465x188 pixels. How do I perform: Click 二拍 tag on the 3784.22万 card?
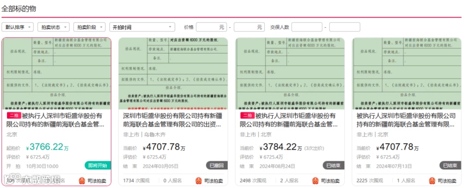tap(247, 115)
